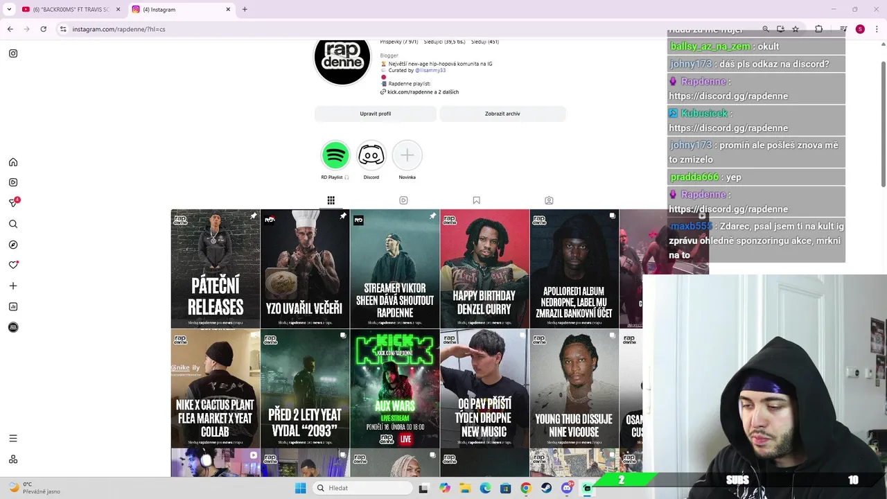Click the rapdenne profile picture

[x=342, y=61]
